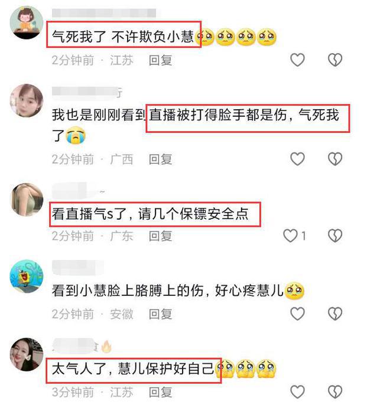Open the SpongeBob avatar profile

coord(26,276)
